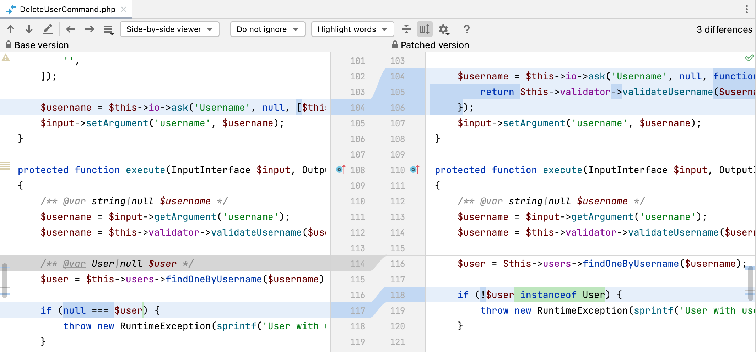Image resolution: width=756 pixels, height=352 pixels.
Task: Click 'instanceof' in the patched version
Action: tap(548, 295)
